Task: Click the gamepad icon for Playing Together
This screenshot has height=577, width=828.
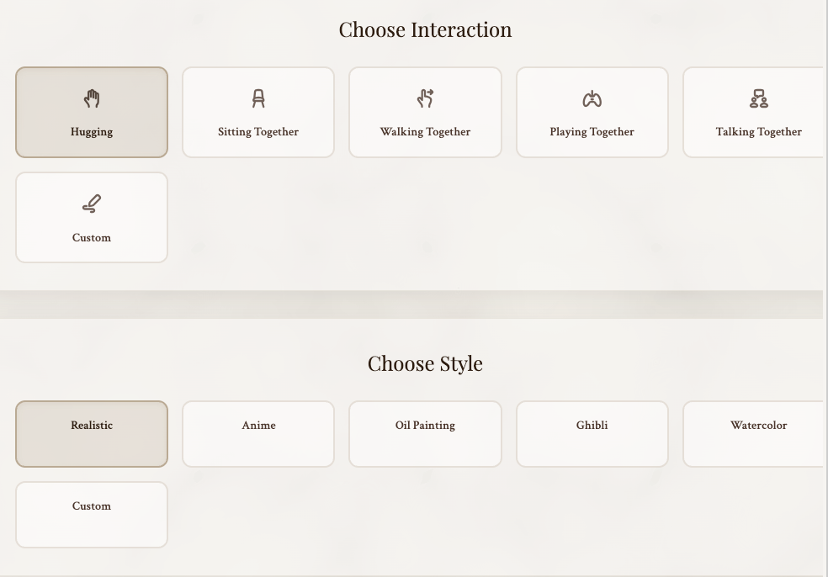Action: (x=592, y=99)
